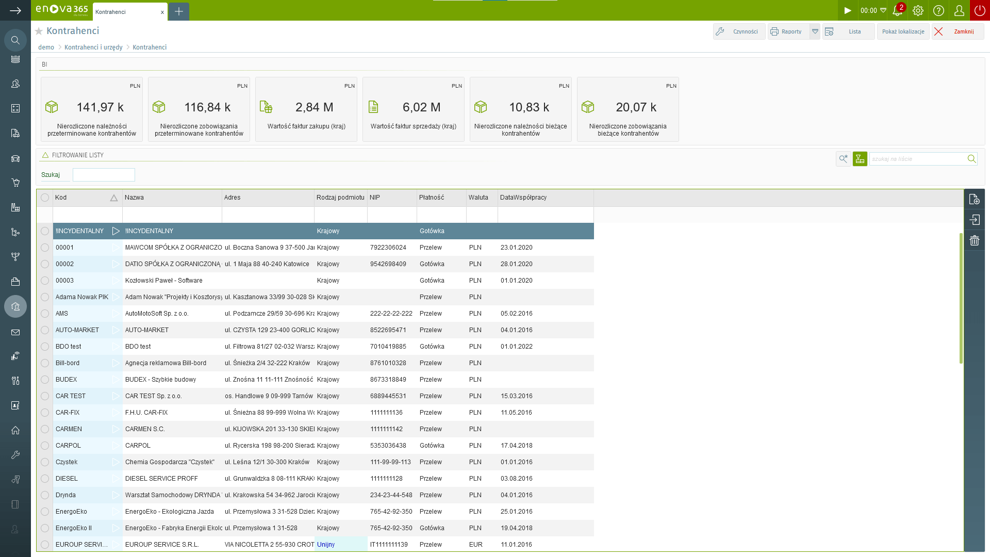Go to Kontrahenci i urzędy breadcrumb
990x557 pixels.
click(x=93, y=47)
